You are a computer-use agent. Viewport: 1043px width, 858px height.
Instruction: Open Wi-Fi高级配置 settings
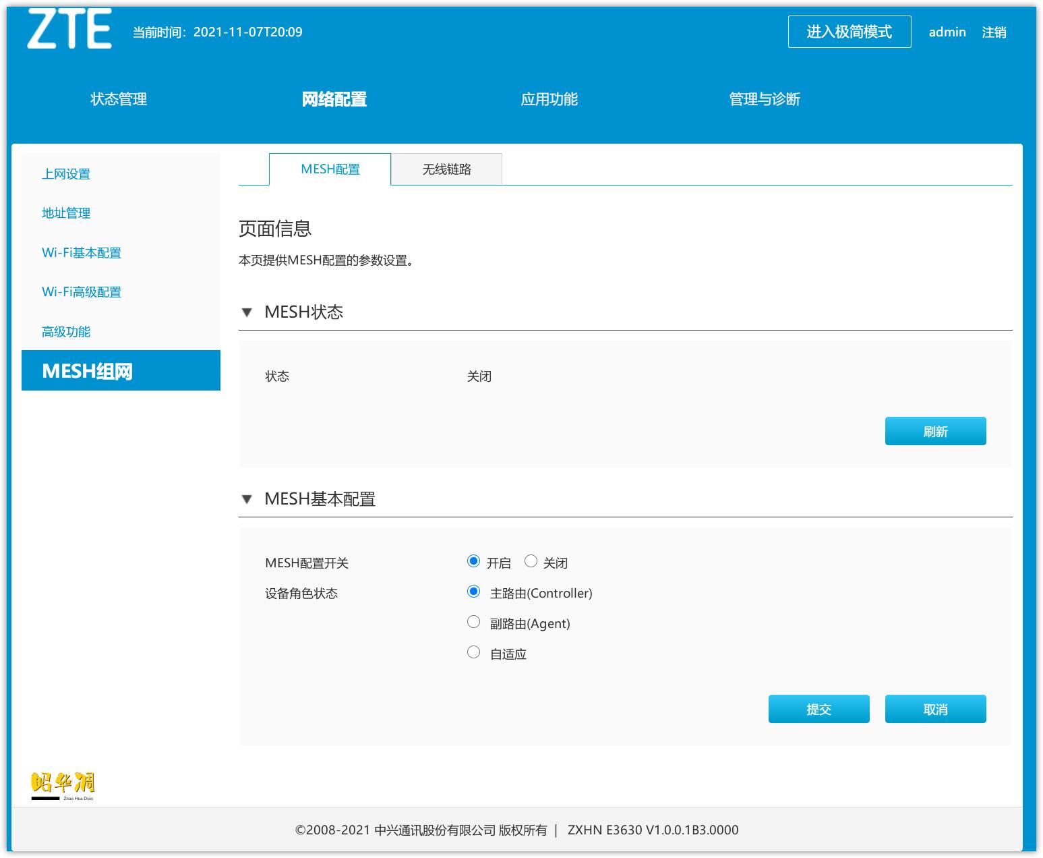coord(82,292)
